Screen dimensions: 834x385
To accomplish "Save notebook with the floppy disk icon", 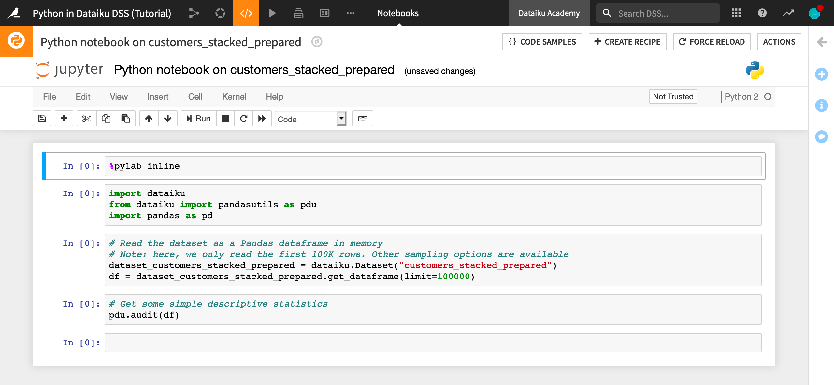I will [42, 119].
